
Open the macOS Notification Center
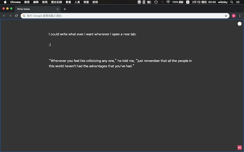[x=239, y=2]
